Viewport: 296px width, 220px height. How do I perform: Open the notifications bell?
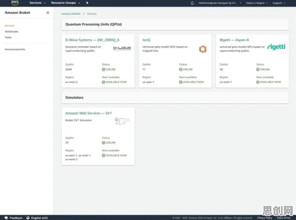(x=192, y=3)
